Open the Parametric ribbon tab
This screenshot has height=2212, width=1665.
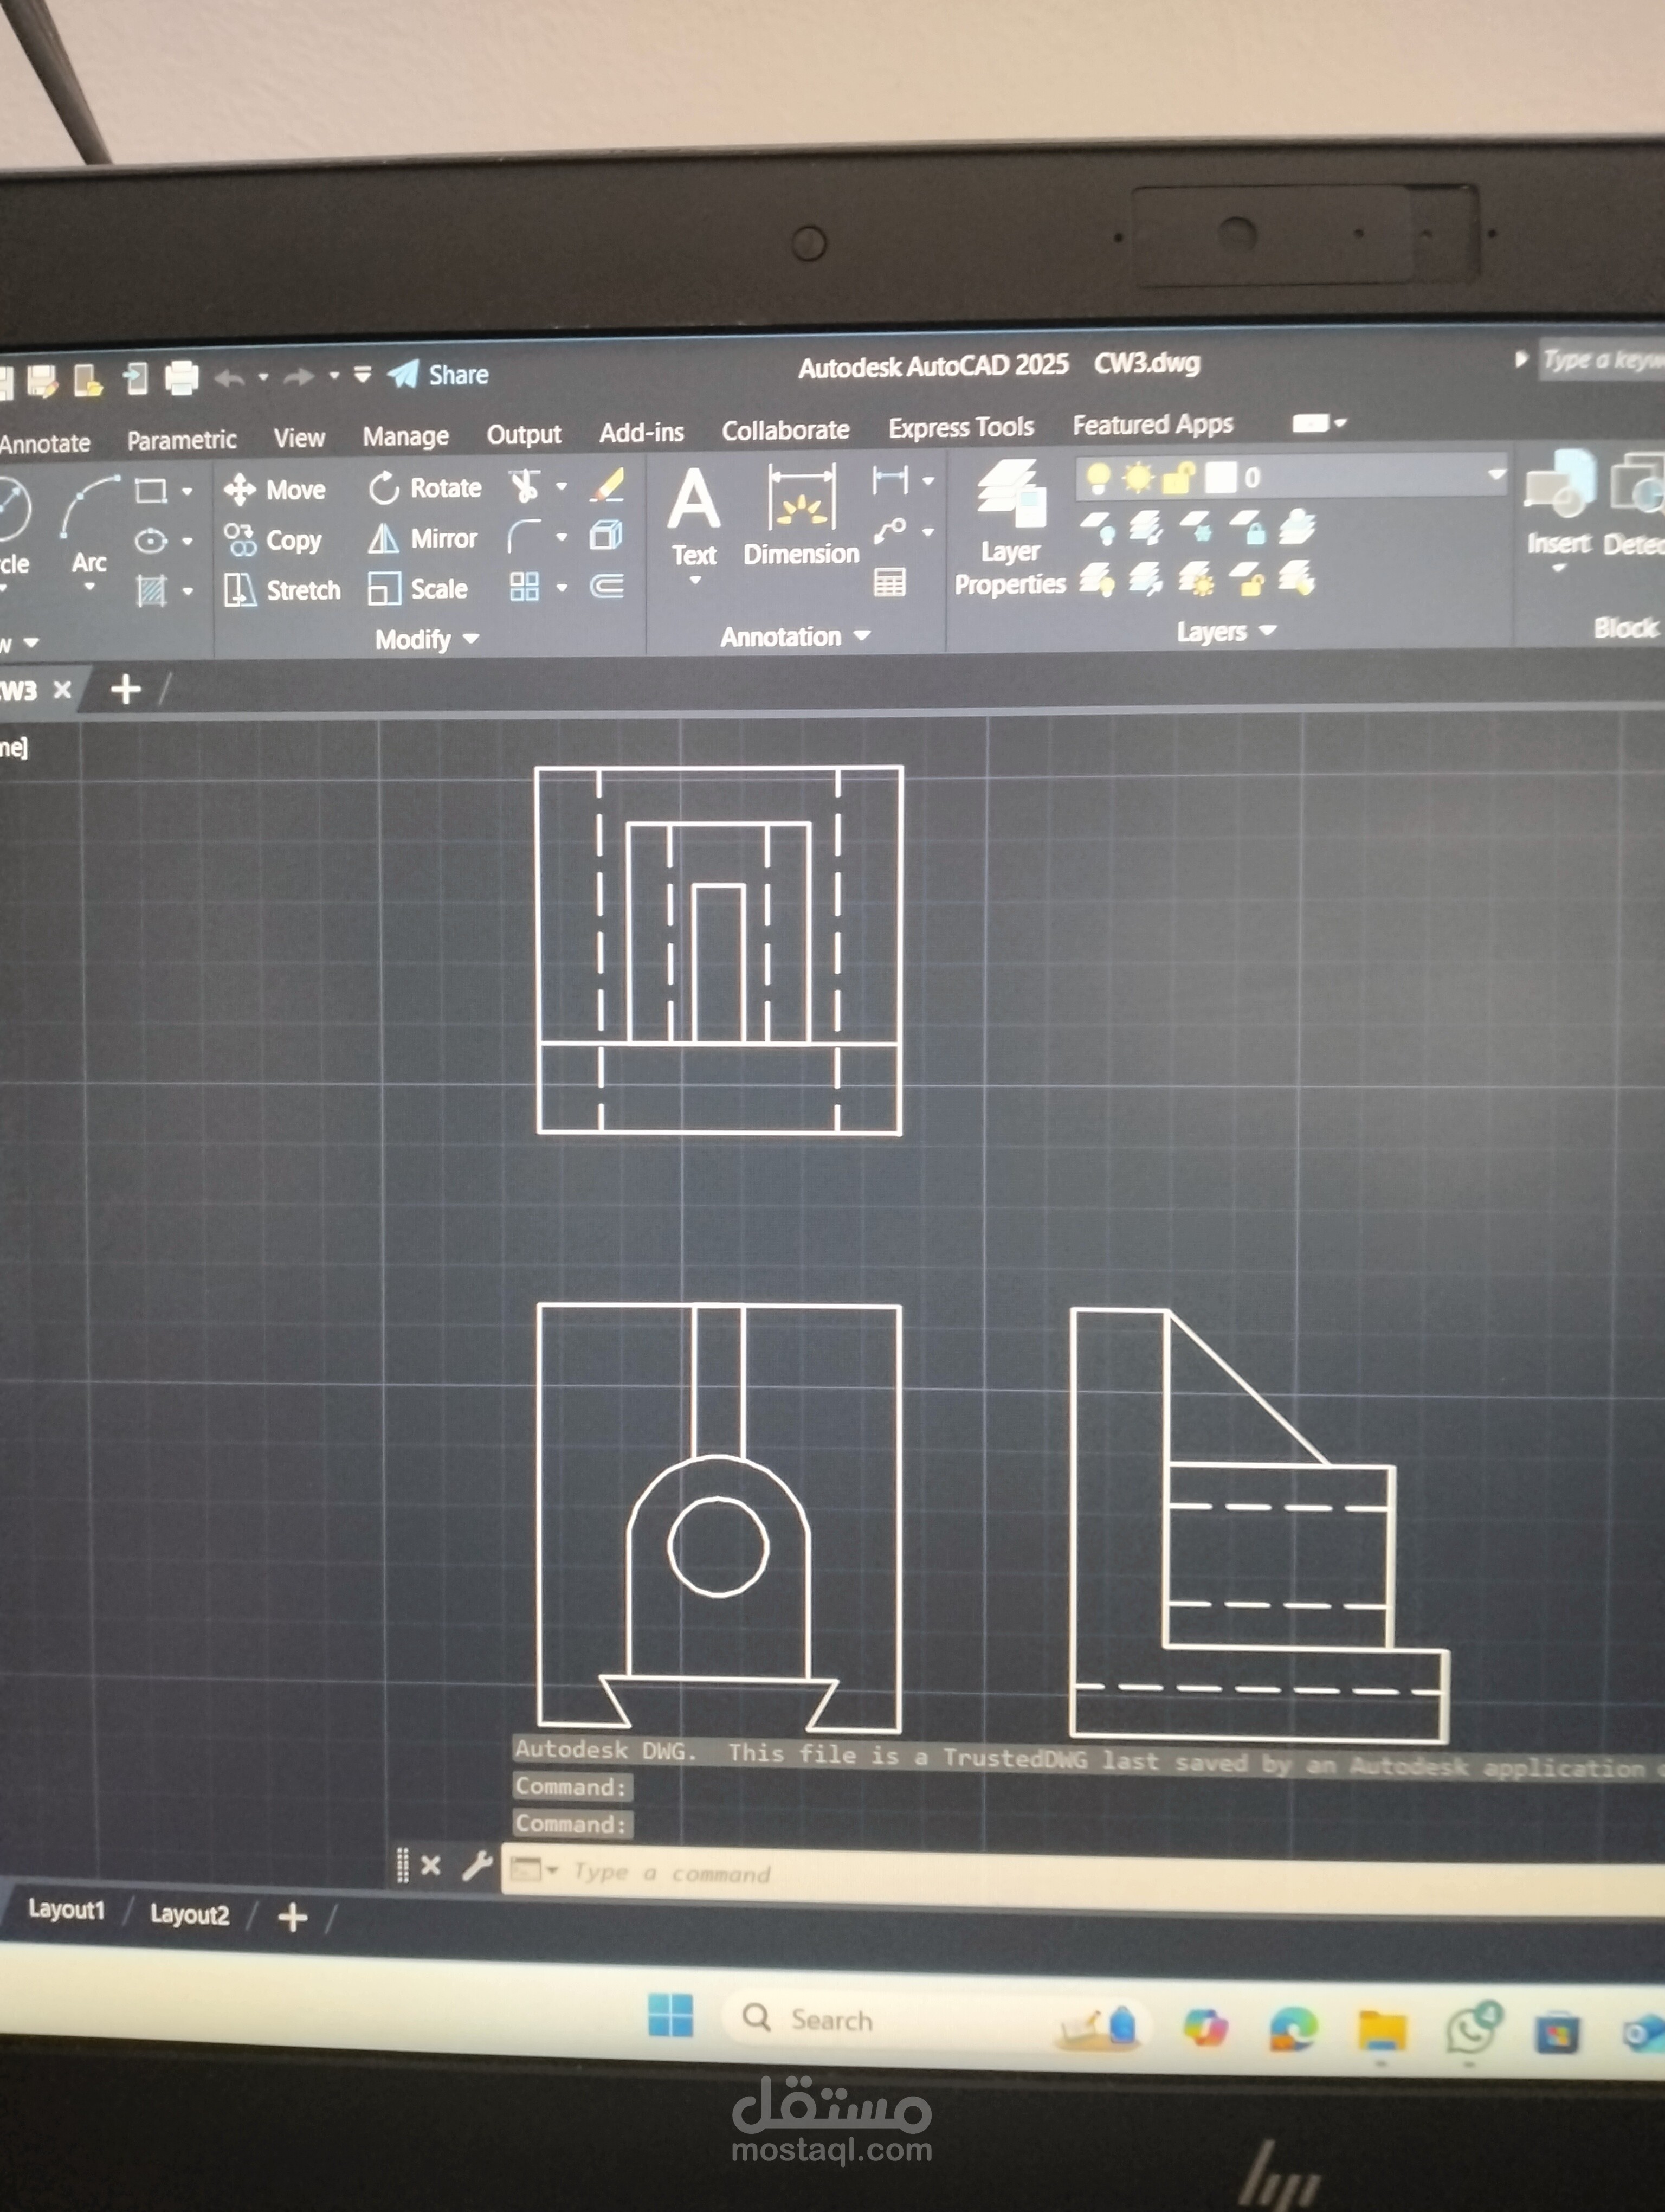point(182,440)
